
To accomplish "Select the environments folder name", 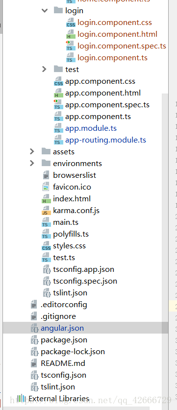I will 77,164.
